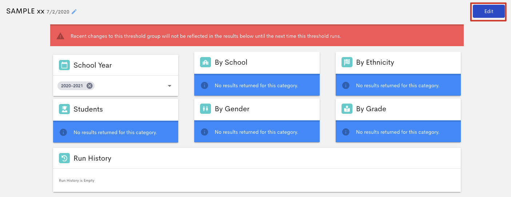This screenshot has height=197, width=511.
Task: Click the pencil icon beside SAMPLE xx
Action: click(74, 12)
